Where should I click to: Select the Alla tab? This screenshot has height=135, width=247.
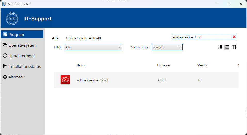tap(55, 38)
